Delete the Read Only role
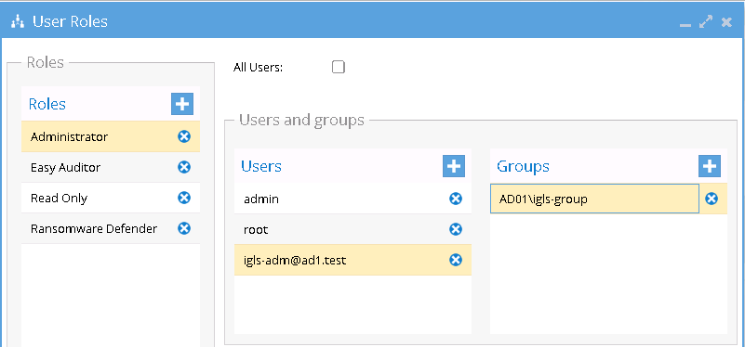Viewport: 745px width, 347px height. point(184,198)
